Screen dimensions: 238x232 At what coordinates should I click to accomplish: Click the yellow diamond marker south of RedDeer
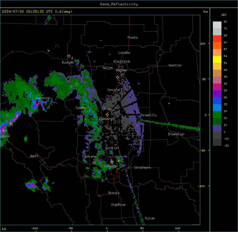[118, 77]
